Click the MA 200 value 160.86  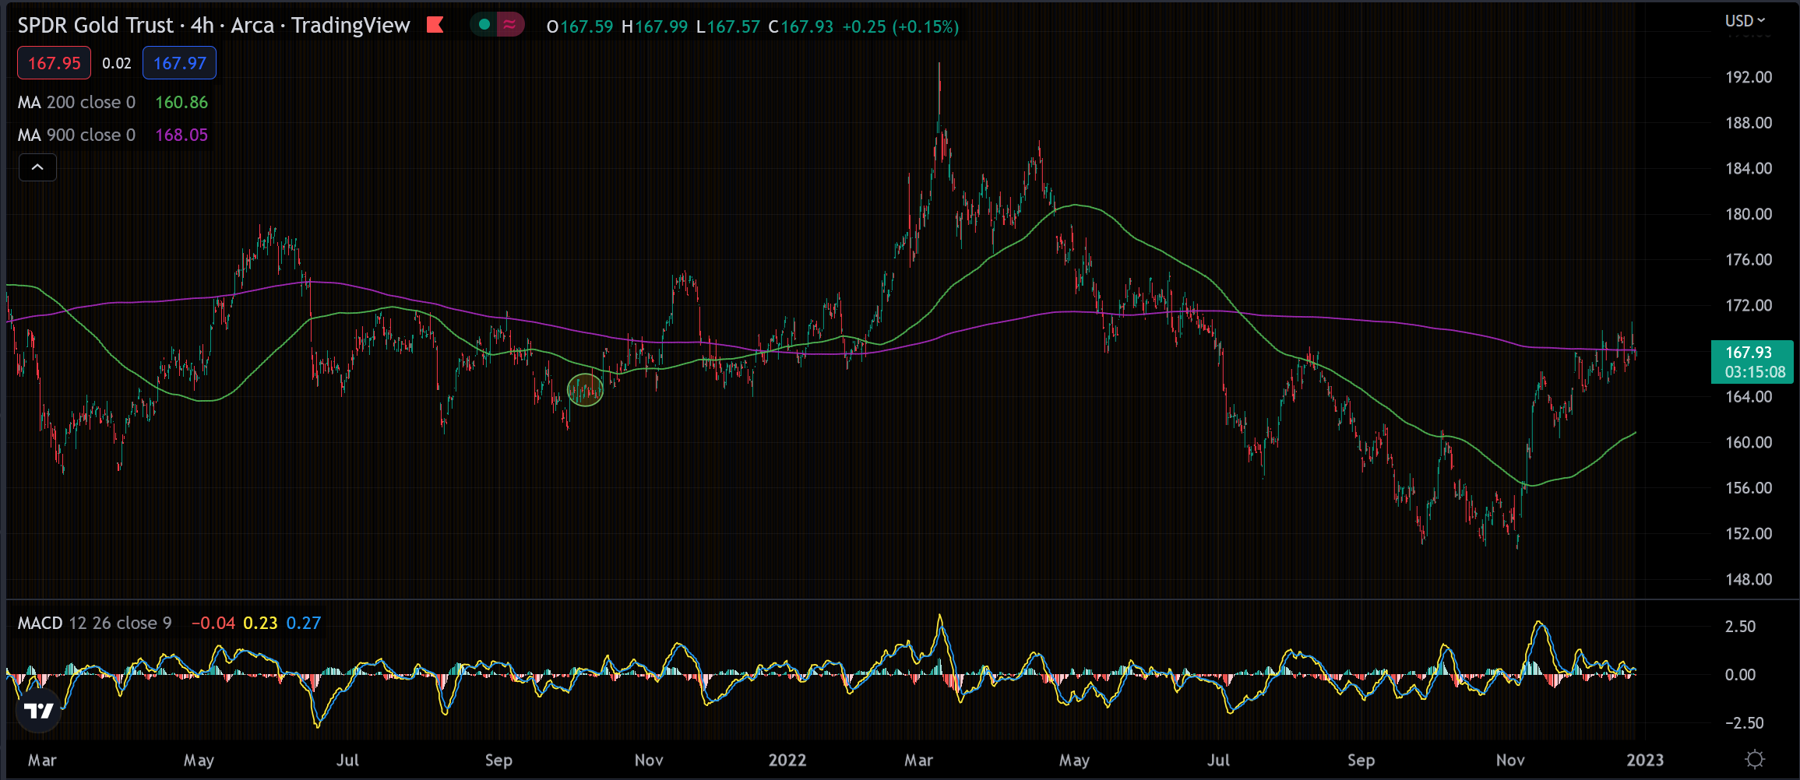point(181,102)
